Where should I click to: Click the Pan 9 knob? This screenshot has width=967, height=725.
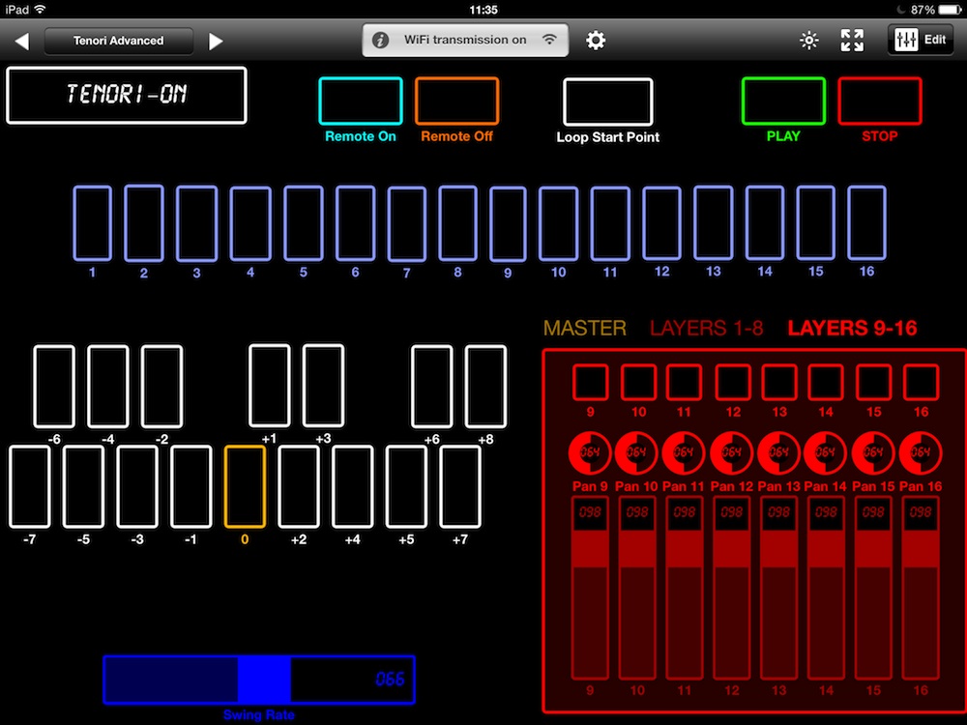pos(590,452)
